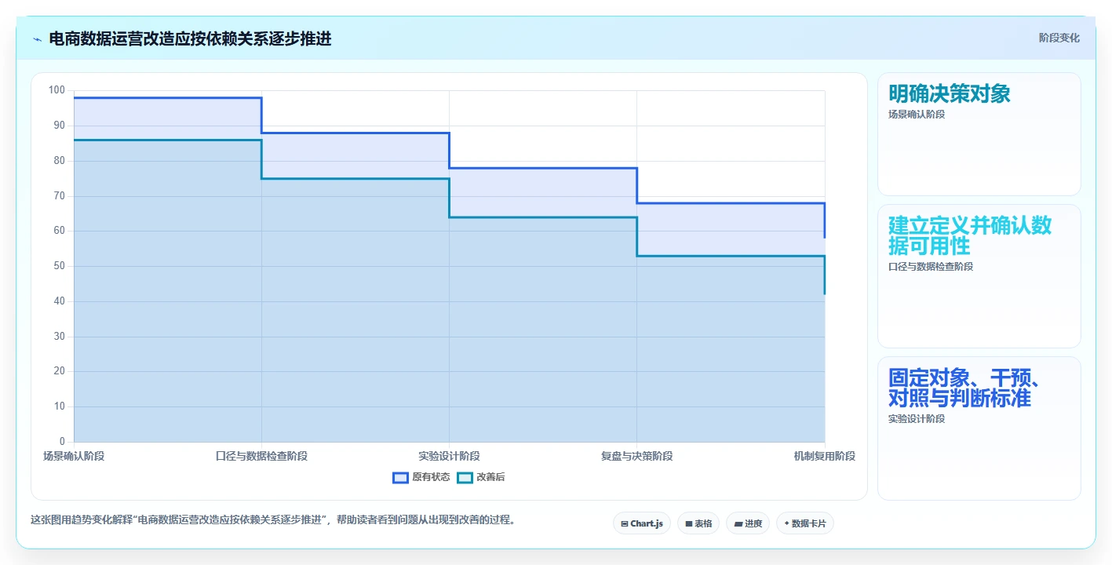Open the 建立定义并确认数据可用性 card
Screen dimensions: 1112x565
coord(979,276)
